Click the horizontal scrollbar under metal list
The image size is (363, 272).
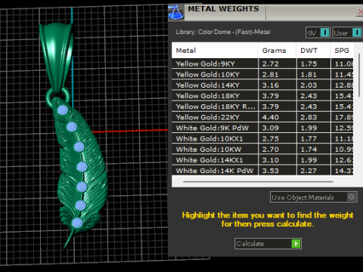pyautogui.click(x=258, y=181)
